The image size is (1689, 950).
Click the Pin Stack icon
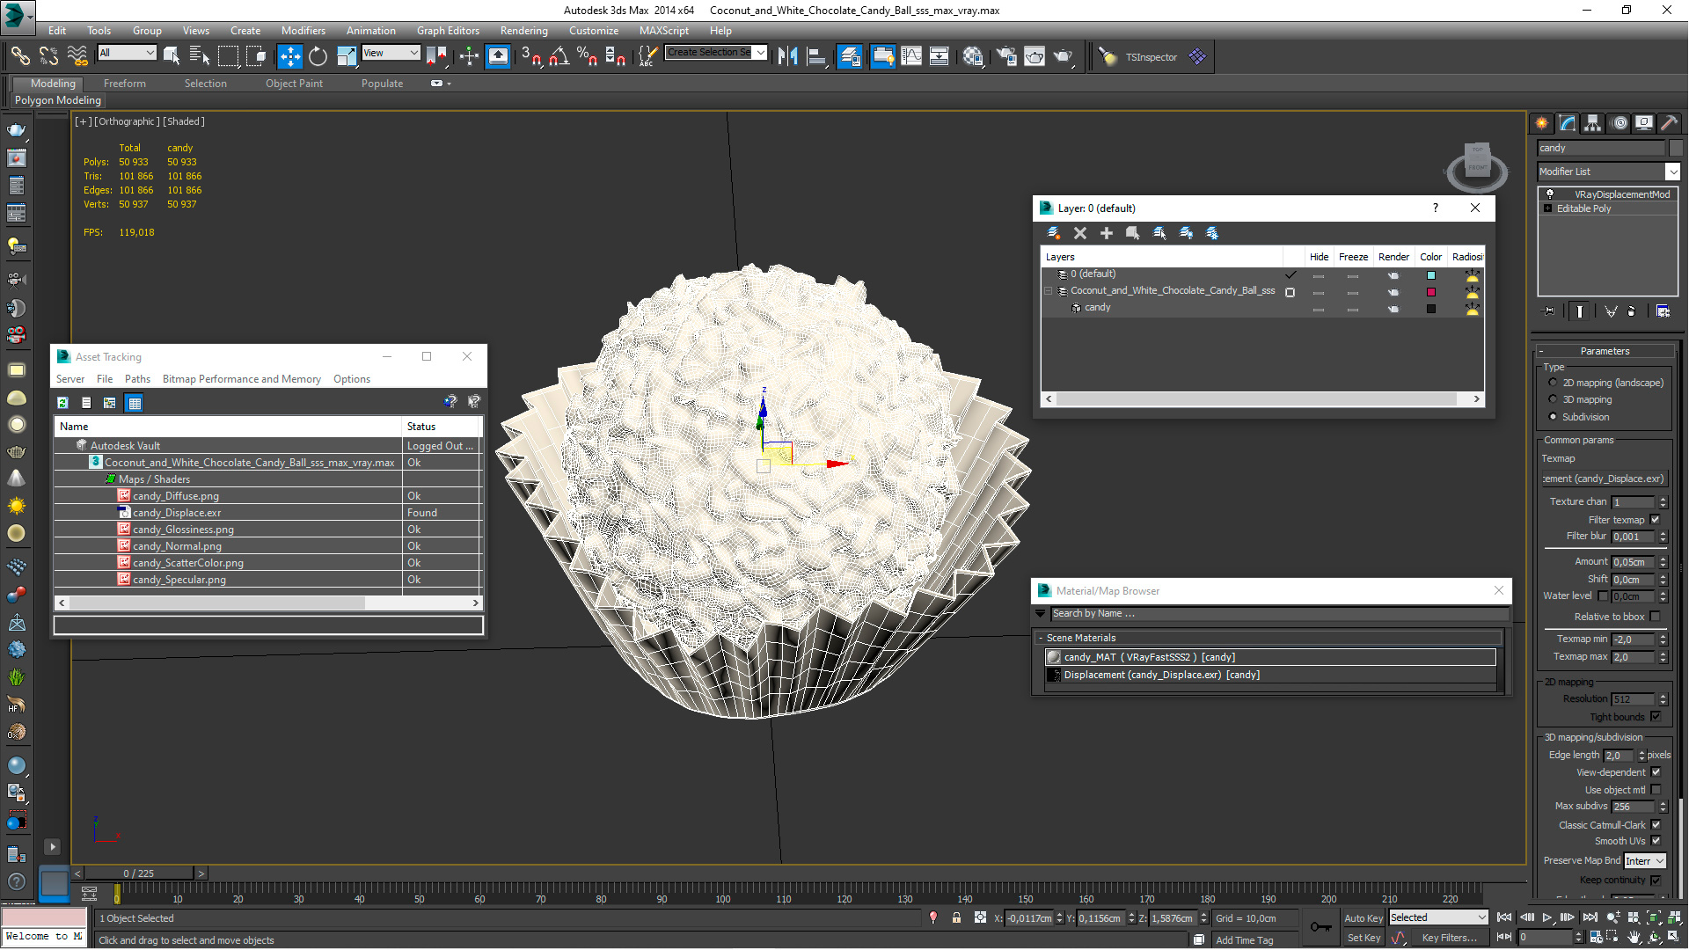pos(1549,311)
